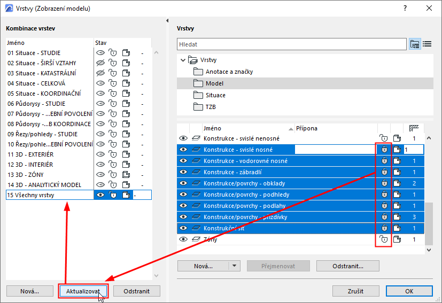Click Aktualizovat to update combination
442x303 pixels.
click(83, 291)
